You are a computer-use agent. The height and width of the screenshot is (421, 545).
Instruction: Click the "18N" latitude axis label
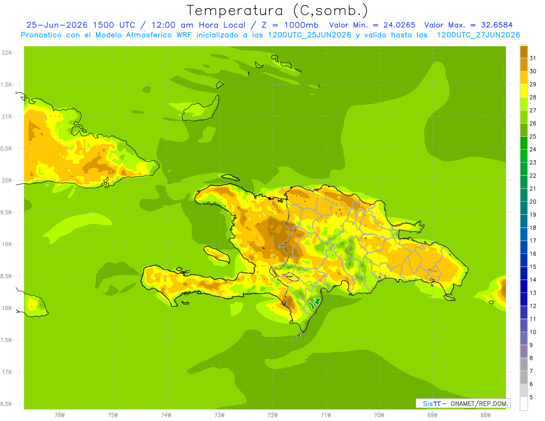[8, 308]
